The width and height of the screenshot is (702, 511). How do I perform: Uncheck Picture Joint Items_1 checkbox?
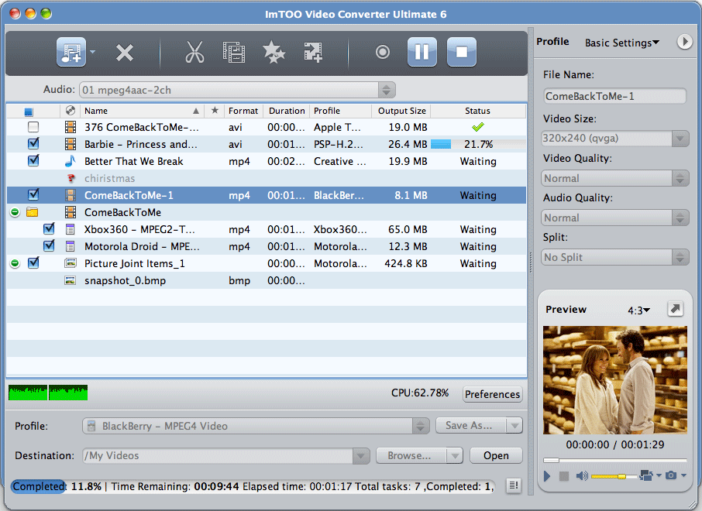(x=33, y=262)
